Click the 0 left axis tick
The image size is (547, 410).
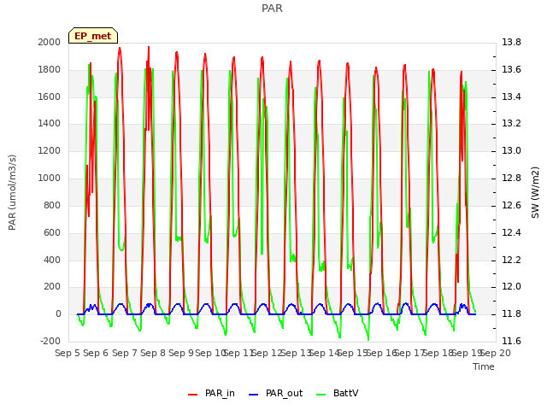coord(58,314)
